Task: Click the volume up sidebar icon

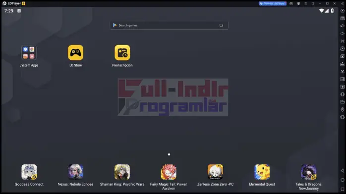Action: [343, 26]
